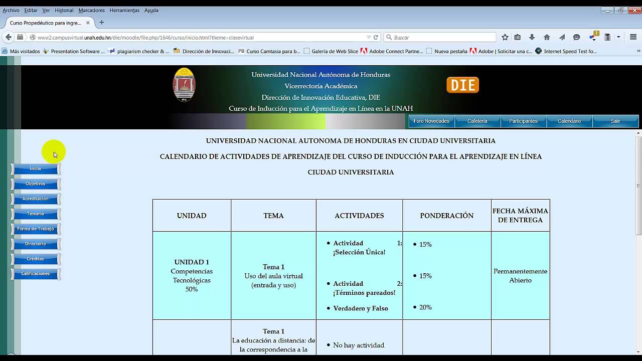
Task: Open Acreditación in the sidebar
Action: [35, 199]
